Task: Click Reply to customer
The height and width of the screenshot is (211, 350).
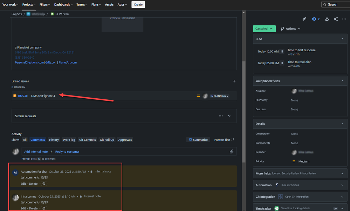Action: [x=67, y=151]
